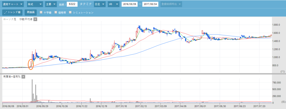Click the 2016/10/26 date axis label
Viewport: 286px width, 109px height.
(x=62, y=106)
